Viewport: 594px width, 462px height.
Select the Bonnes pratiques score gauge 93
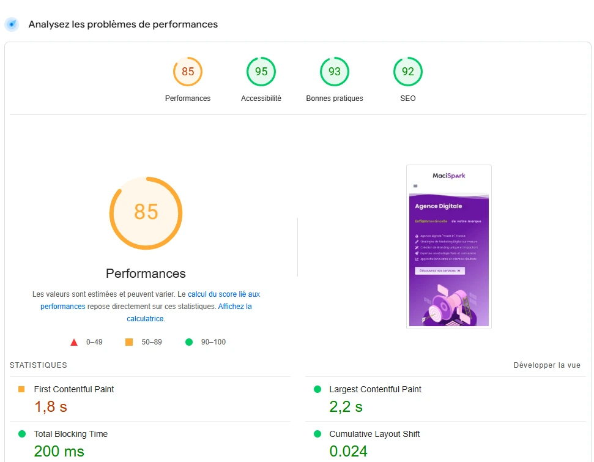coord(335,72)
